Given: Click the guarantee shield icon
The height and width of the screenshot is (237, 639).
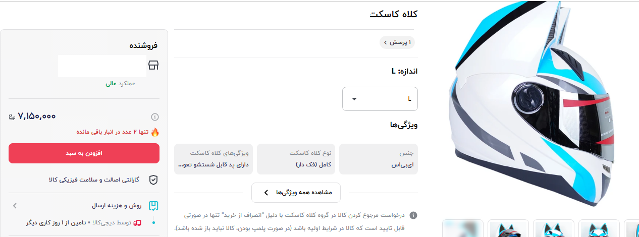Looking at the screenshot, I should (x=153, y=180).
